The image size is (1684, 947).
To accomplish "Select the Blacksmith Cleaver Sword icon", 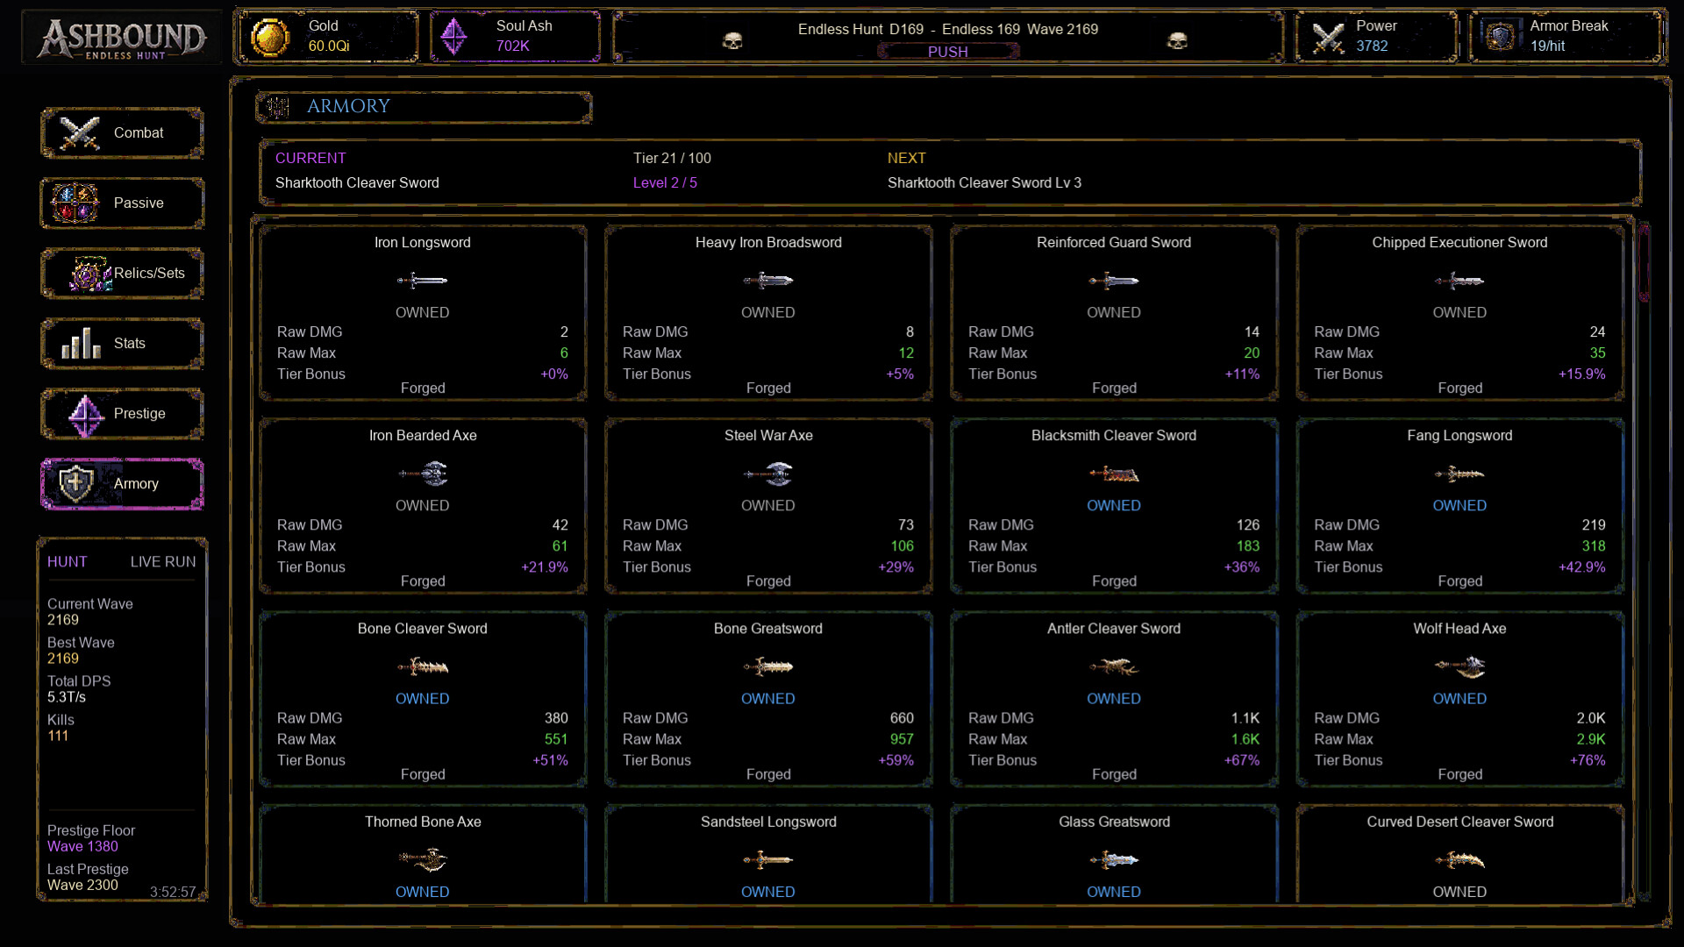I will click(1114, 474).
